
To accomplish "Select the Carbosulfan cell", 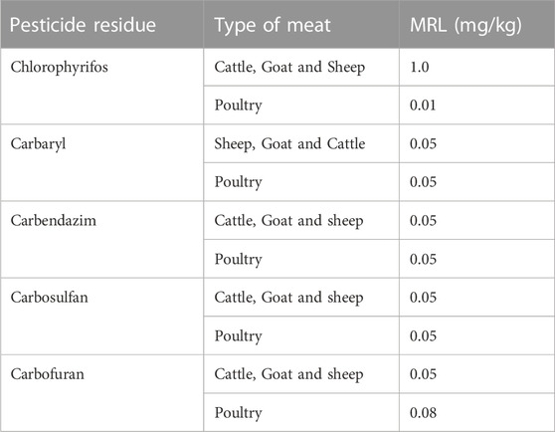I will point(101,317).
